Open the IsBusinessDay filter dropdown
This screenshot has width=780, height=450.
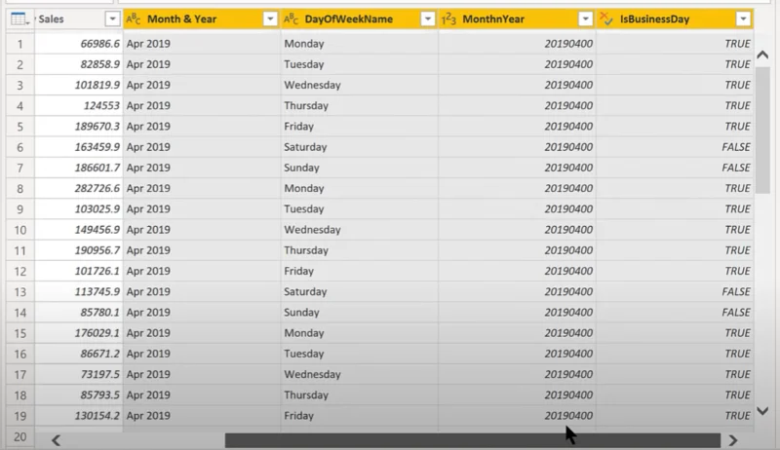tap(743, 19)
